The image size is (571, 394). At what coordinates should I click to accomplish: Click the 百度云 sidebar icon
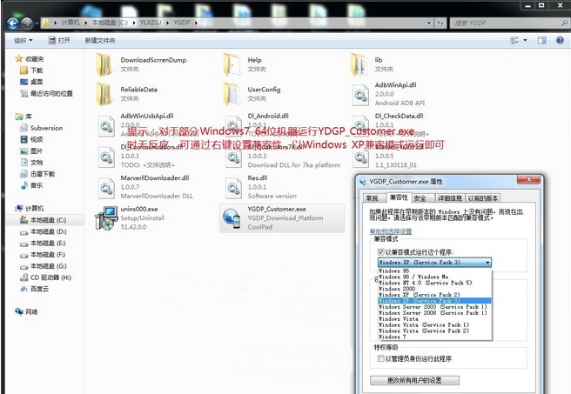click(x=24, y=289)
